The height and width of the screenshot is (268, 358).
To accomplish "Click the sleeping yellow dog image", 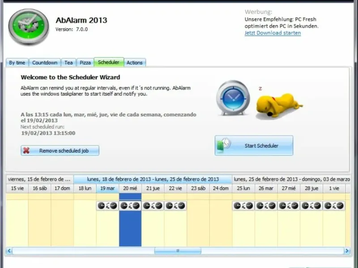I will point(279,105).
